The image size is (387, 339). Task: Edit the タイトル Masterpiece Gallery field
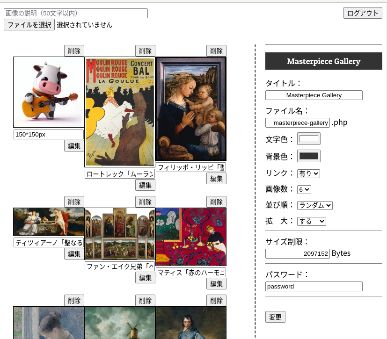coord(314,95)
